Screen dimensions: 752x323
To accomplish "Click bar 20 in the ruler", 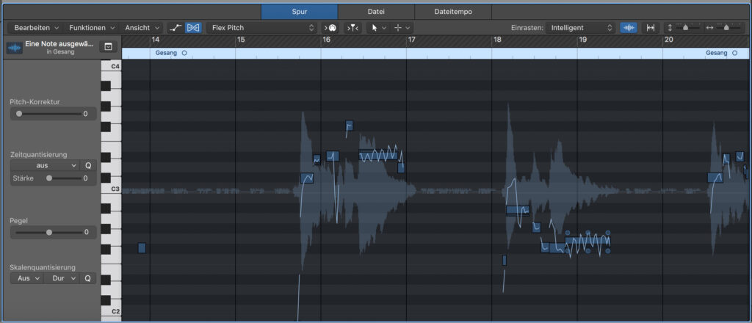I will point(668,40).
